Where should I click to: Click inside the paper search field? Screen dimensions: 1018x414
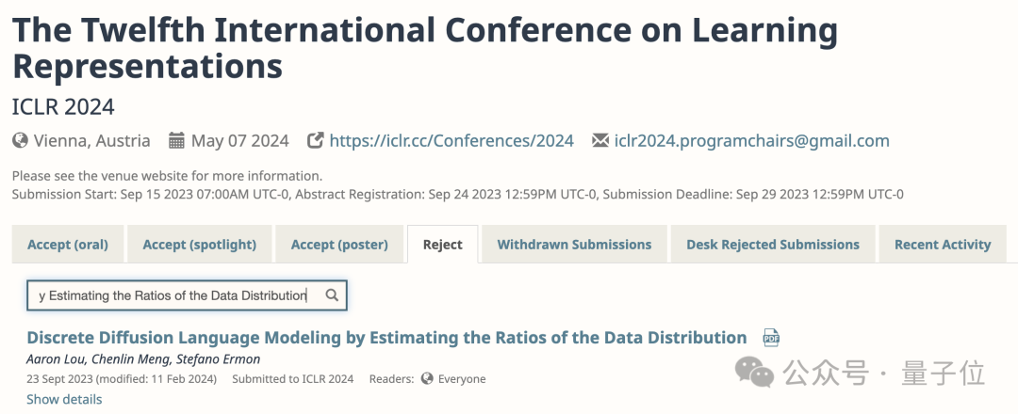174,295
